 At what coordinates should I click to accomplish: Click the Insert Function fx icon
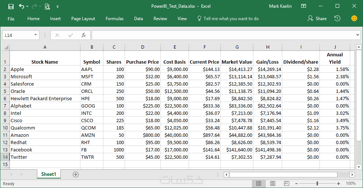coord(84,35)
